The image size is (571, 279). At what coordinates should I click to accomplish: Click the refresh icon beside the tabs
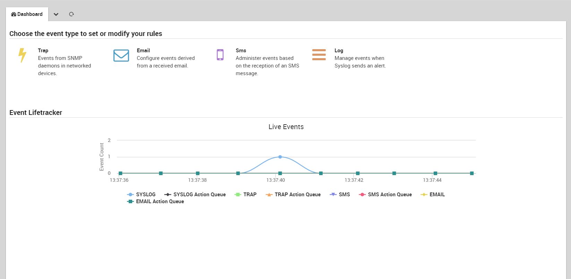pyautogui.click(x=71, y=14)
